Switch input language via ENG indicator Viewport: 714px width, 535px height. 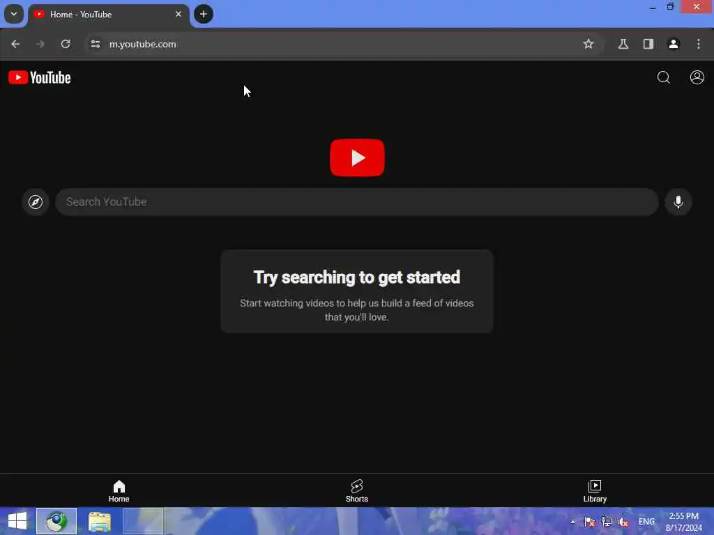pos(646,522)
